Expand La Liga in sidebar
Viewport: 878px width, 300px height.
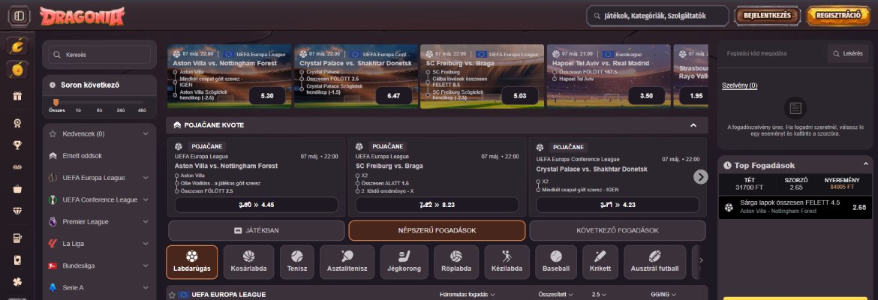coord(99,244)
